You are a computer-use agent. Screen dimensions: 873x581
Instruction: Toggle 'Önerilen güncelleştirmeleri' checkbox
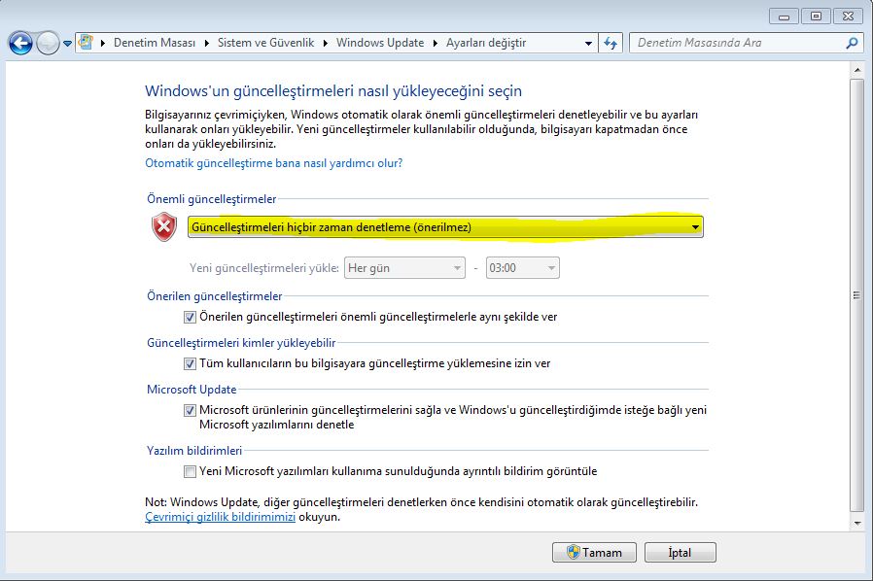click(x=190, y=317)
